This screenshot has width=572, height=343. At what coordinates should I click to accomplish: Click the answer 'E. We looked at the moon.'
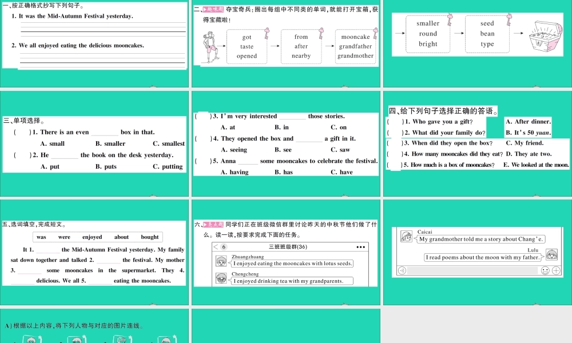click(537, 165)
